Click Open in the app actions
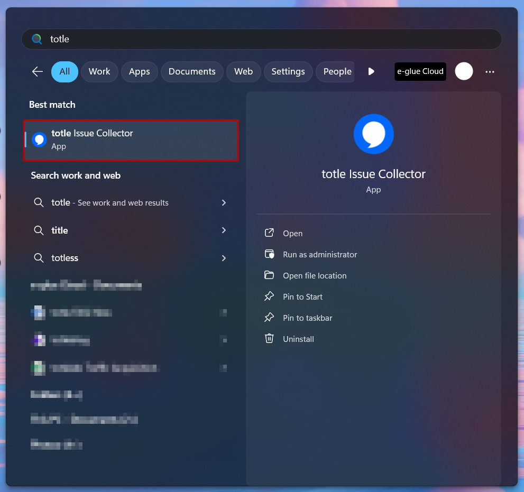The image size is (524, 492). point(292,234)
